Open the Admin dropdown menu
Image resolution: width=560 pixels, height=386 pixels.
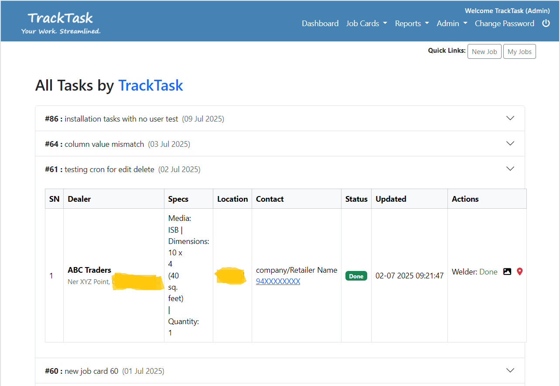pos(452,24)
